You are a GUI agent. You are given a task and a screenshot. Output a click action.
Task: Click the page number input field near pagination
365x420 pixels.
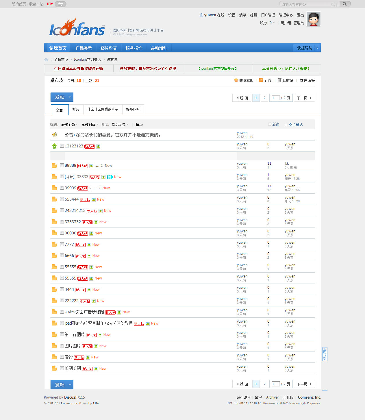(x=275, y=98)
